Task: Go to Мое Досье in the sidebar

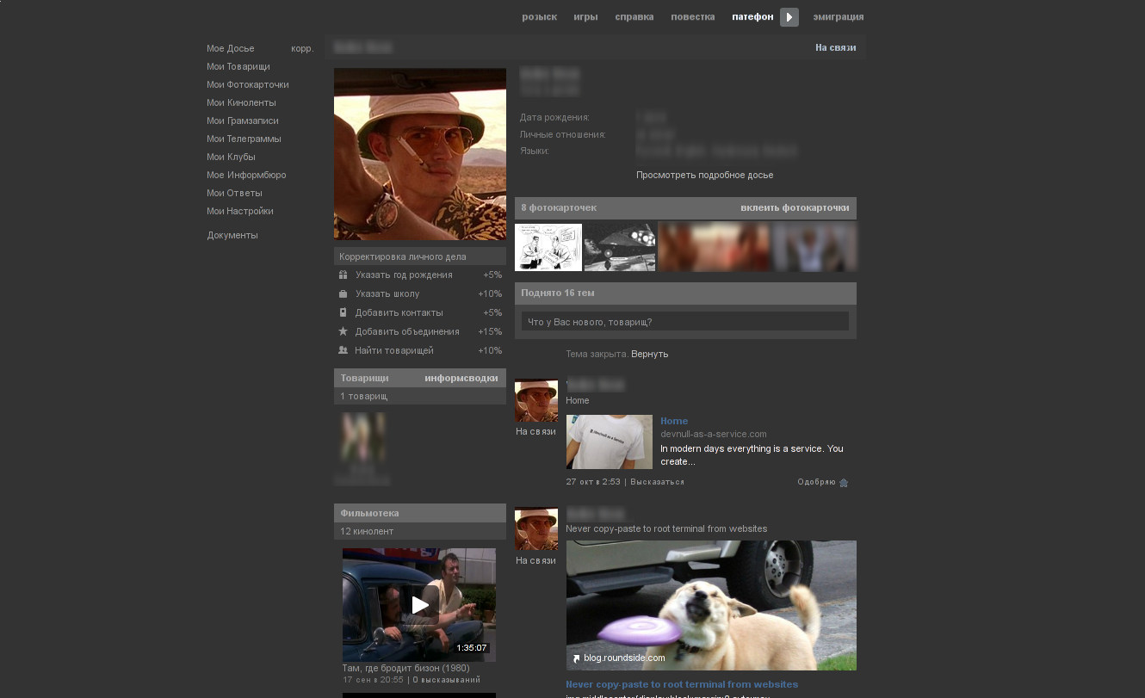Action: tap(231, 49)
